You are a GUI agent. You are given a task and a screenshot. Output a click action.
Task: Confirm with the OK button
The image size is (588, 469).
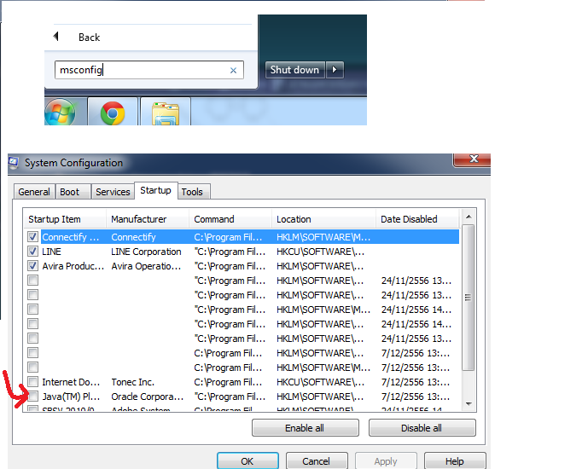[x=247, y=461]
